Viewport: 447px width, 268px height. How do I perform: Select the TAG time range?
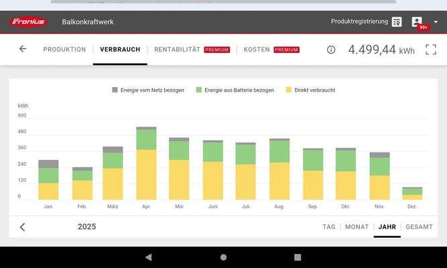tap(329, 227)
